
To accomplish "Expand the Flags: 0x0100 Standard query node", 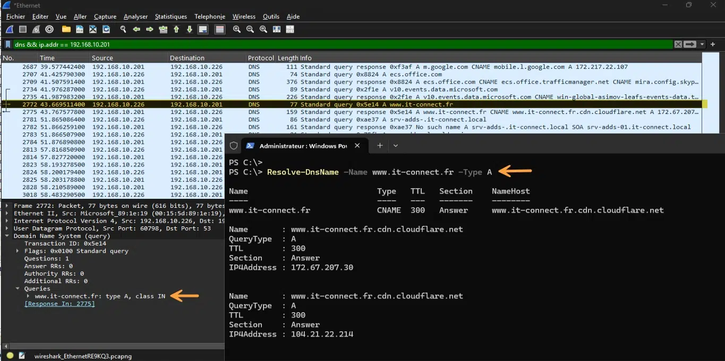I will click(x=18, y=251).
